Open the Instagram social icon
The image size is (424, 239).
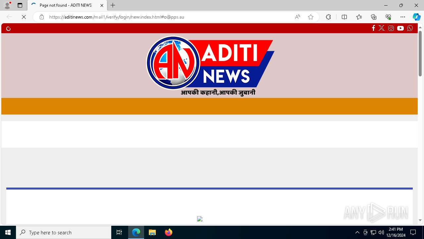(x=391, y=28)
